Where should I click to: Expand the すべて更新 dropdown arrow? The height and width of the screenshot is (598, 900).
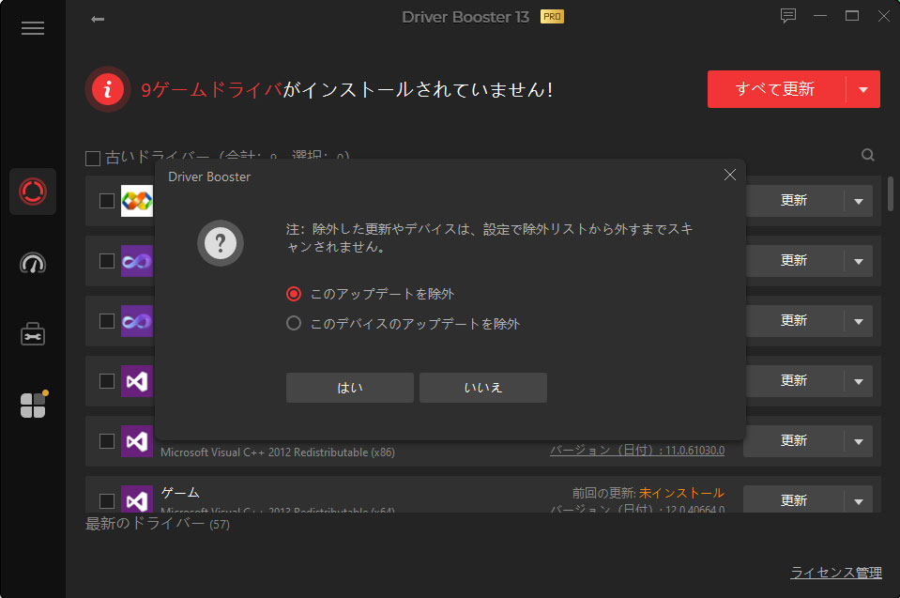[x=863, y=89]
